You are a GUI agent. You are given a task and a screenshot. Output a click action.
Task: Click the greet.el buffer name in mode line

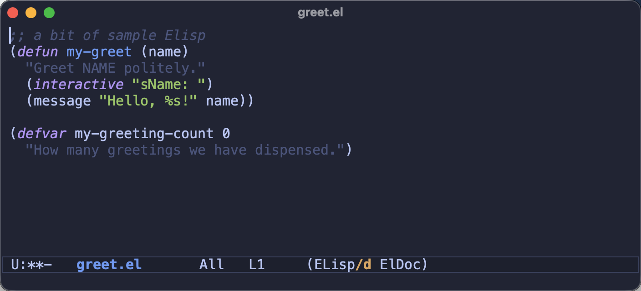click(109, 265)
